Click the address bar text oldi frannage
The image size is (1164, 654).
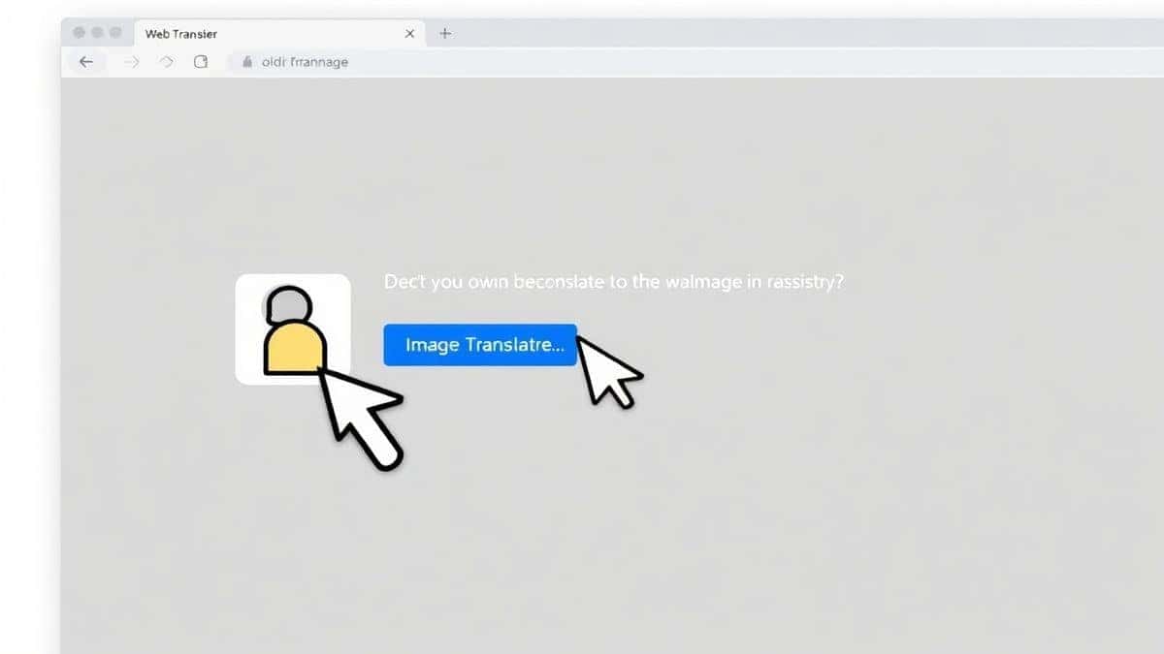pos(306,62)
